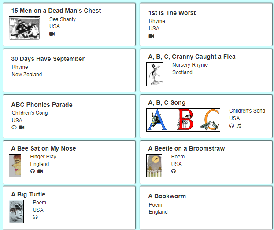Click video icon for A Bee Sat on My Nose
Viewport: 274px width, 230px height.
click(40, 171)
